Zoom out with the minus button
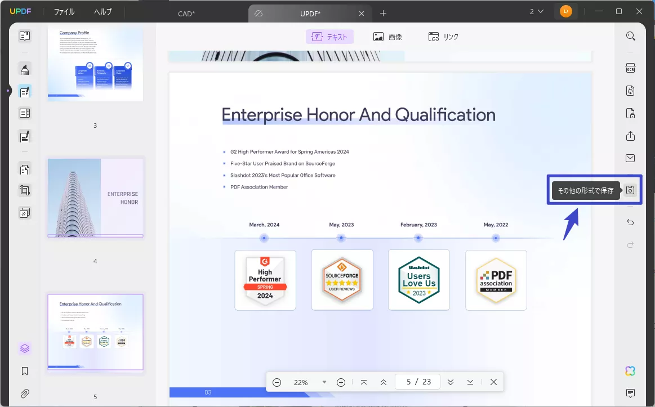The height and width of the screenshot is (407, 655). coord(277,382)
